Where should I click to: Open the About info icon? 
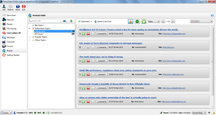18,6
